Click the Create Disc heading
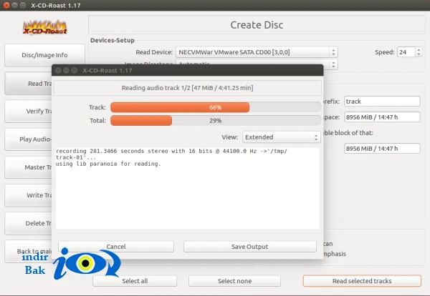The height and width of the screenshot is (296, 430). click(257, 25)
